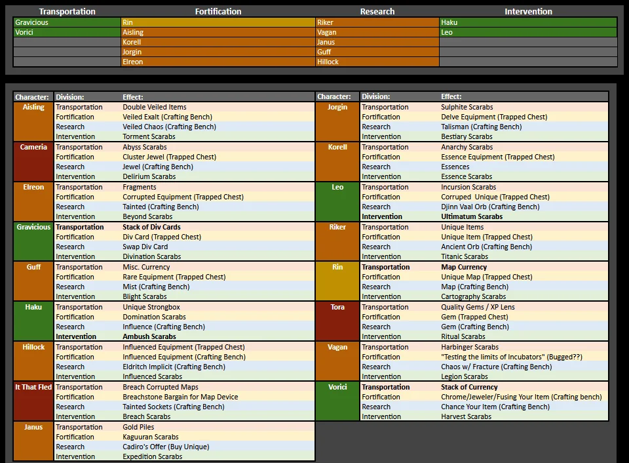Click the red Cameria character cell
This screenshot has width=629, height=463.
[x=33, y=161]
